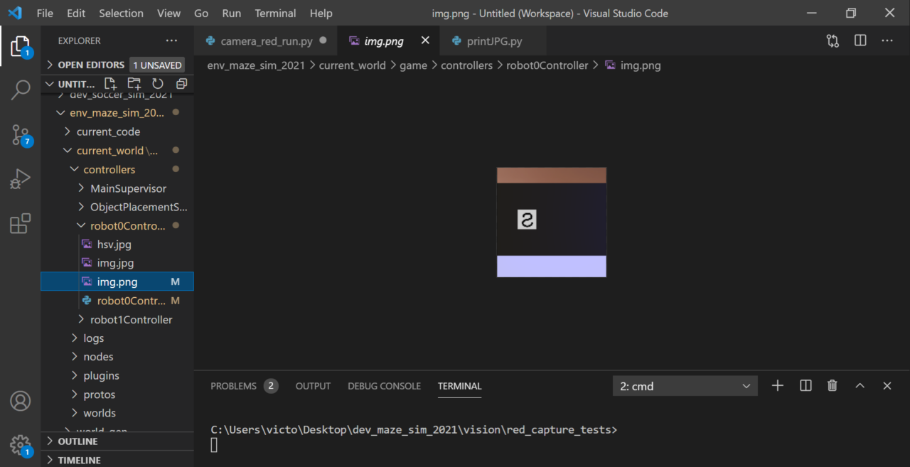Switch to the PROBLEMS panel tab
910x467 pixels.
[x=233, y=386]
